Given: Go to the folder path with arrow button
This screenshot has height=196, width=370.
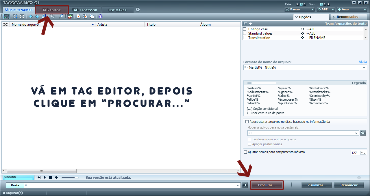Looking at the screenshot, I should 245,185.
